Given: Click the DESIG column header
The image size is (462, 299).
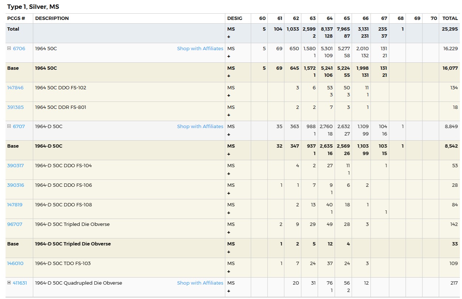Looking at the screenshot, I should click(235, 18).
